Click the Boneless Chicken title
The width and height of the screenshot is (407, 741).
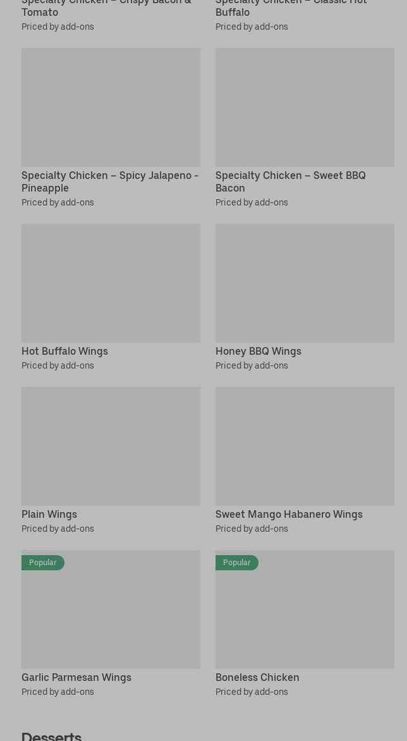[x=257, y=677]
